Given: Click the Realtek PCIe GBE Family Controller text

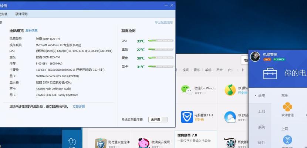Looking at the screenshot, I should pyautogui.click(x=57, y=95).
